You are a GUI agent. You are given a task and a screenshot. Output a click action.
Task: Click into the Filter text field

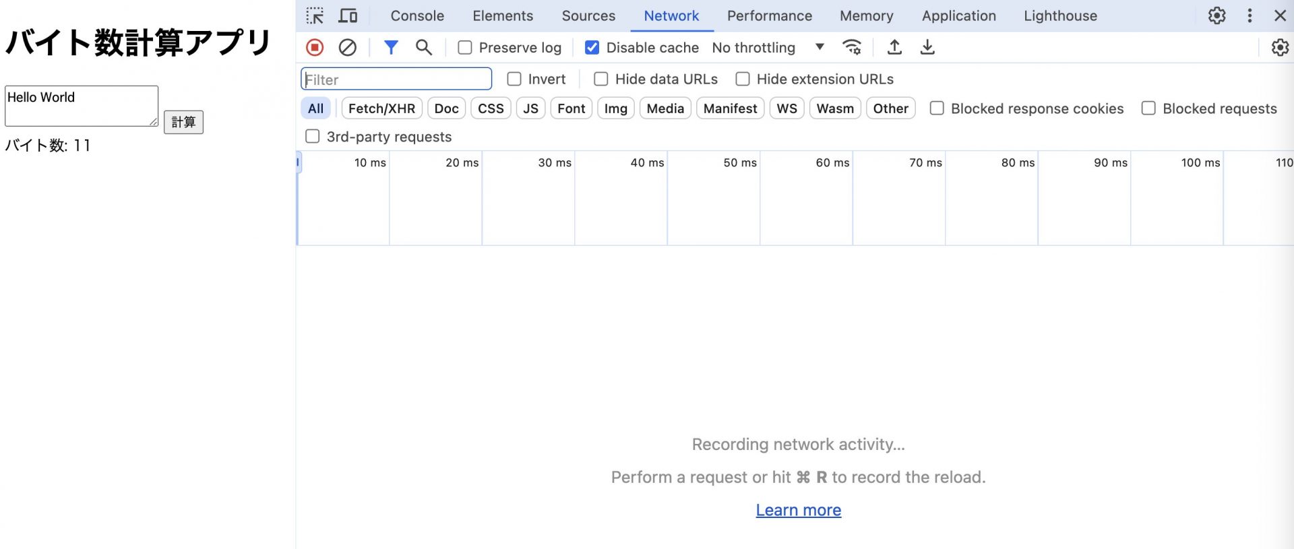click(396, 79)
